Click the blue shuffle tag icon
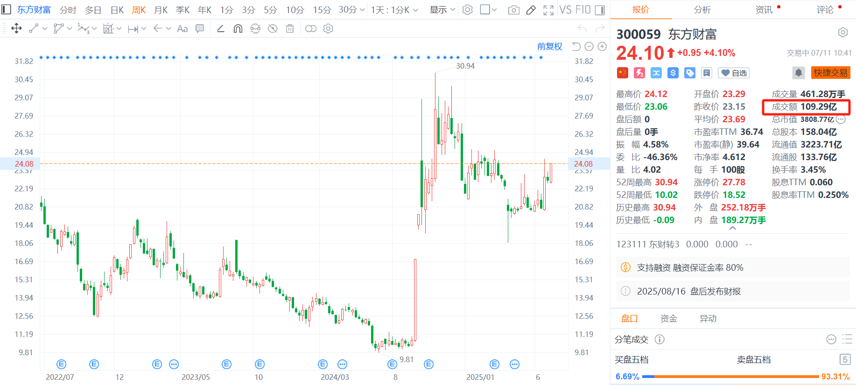This screenshot has height=385, width=856. point(656,73)
